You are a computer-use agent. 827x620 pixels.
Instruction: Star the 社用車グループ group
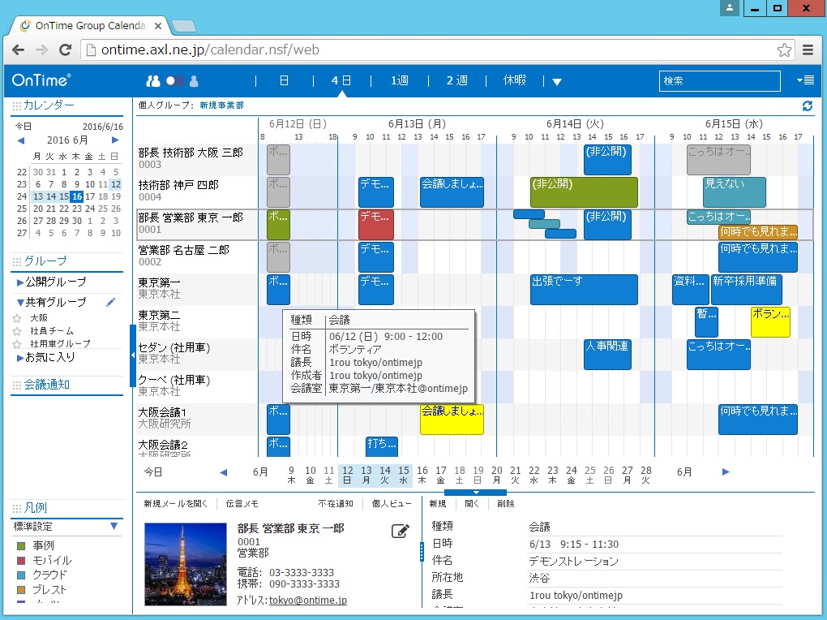point(17,344)
